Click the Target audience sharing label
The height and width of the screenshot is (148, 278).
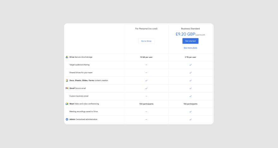click(79, 65)
